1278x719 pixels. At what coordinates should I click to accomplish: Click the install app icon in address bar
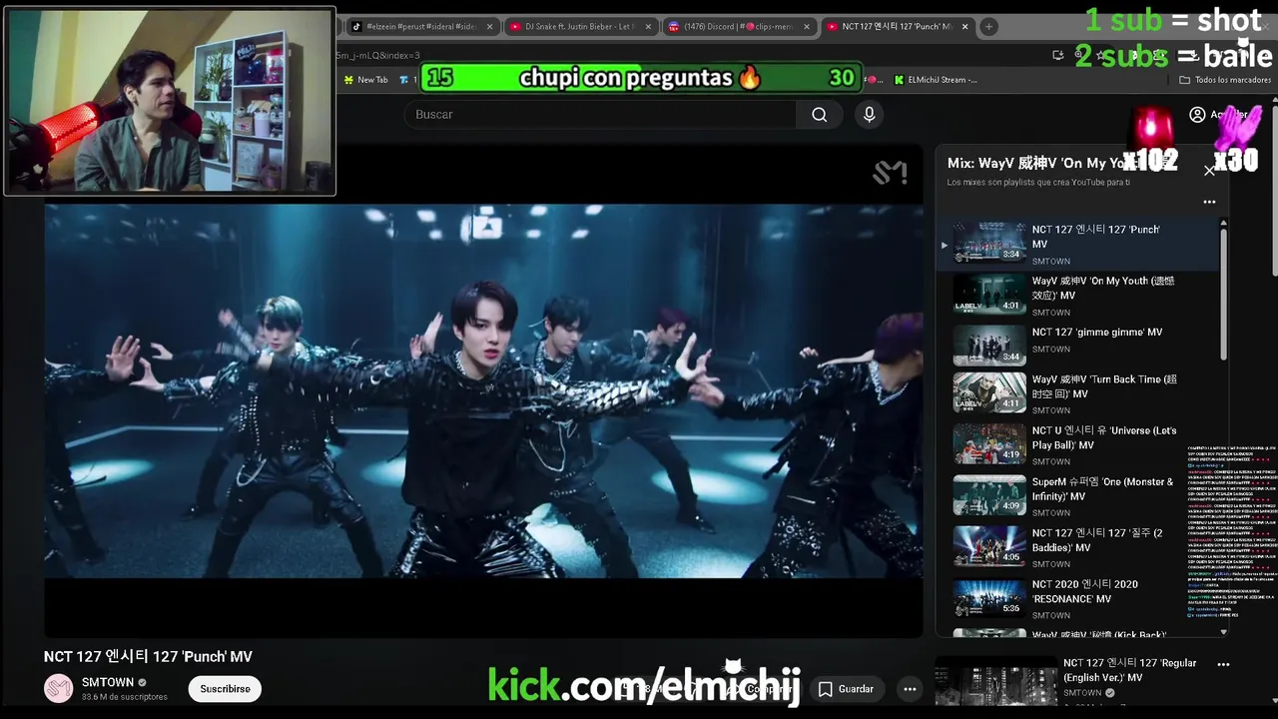[1057, 55]
